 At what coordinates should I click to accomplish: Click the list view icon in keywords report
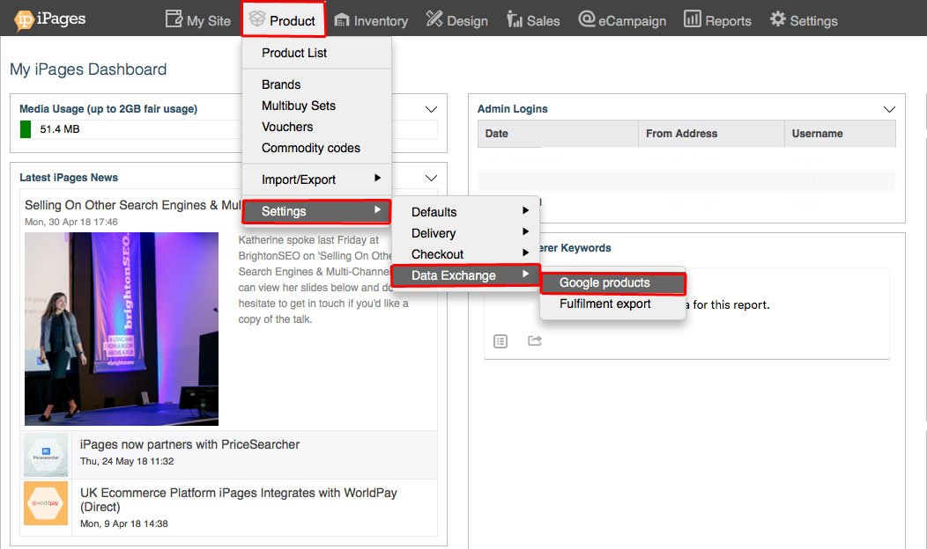[x=501, y=341]
